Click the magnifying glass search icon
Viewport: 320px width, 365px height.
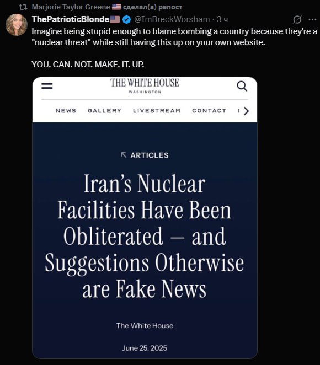[242, 86]
